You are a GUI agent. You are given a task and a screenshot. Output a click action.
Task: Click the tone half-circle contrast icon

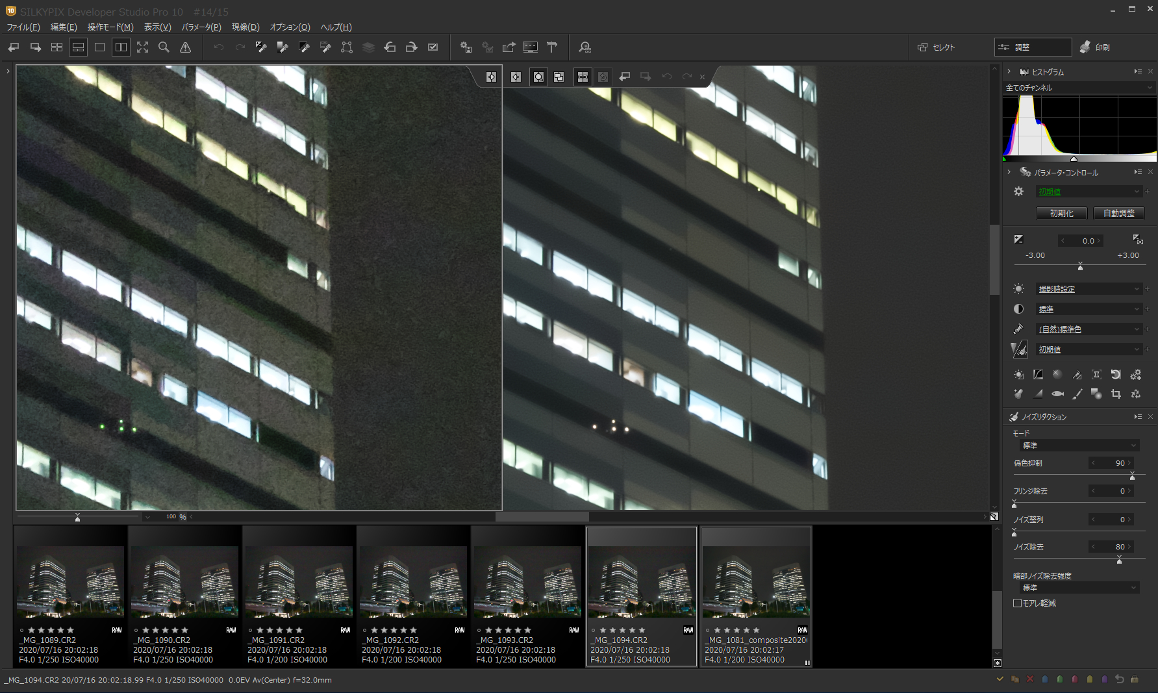click(1018, 309)
